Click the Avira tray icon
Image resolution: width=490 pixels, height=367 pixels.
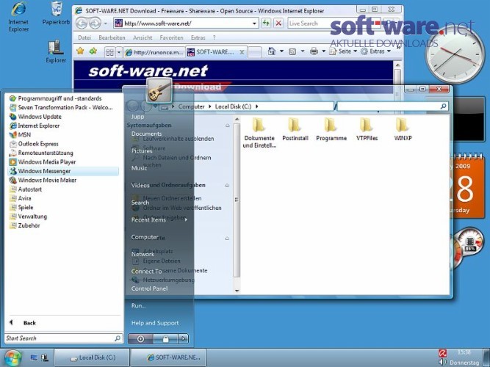pos(442,353)
